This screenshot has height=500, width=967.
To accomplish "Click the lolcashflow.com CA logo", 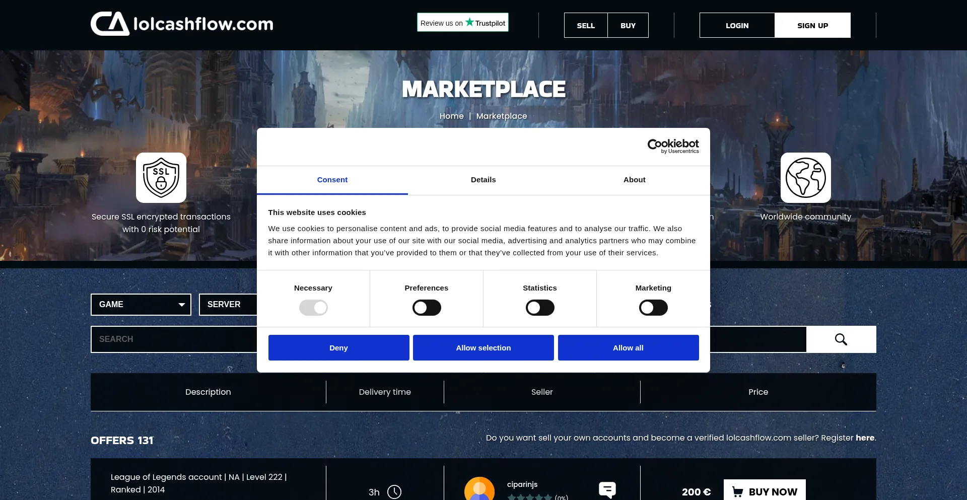I will 181,23.
